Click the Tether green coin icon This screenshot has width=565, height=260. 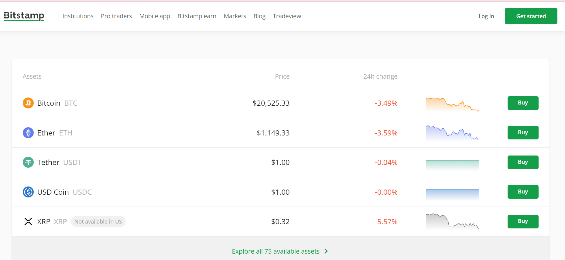coord(28,162)
